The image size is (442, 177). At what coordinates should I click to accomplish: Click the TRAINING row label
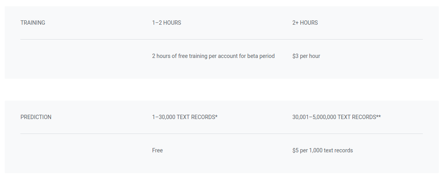(x=33, y=23)
